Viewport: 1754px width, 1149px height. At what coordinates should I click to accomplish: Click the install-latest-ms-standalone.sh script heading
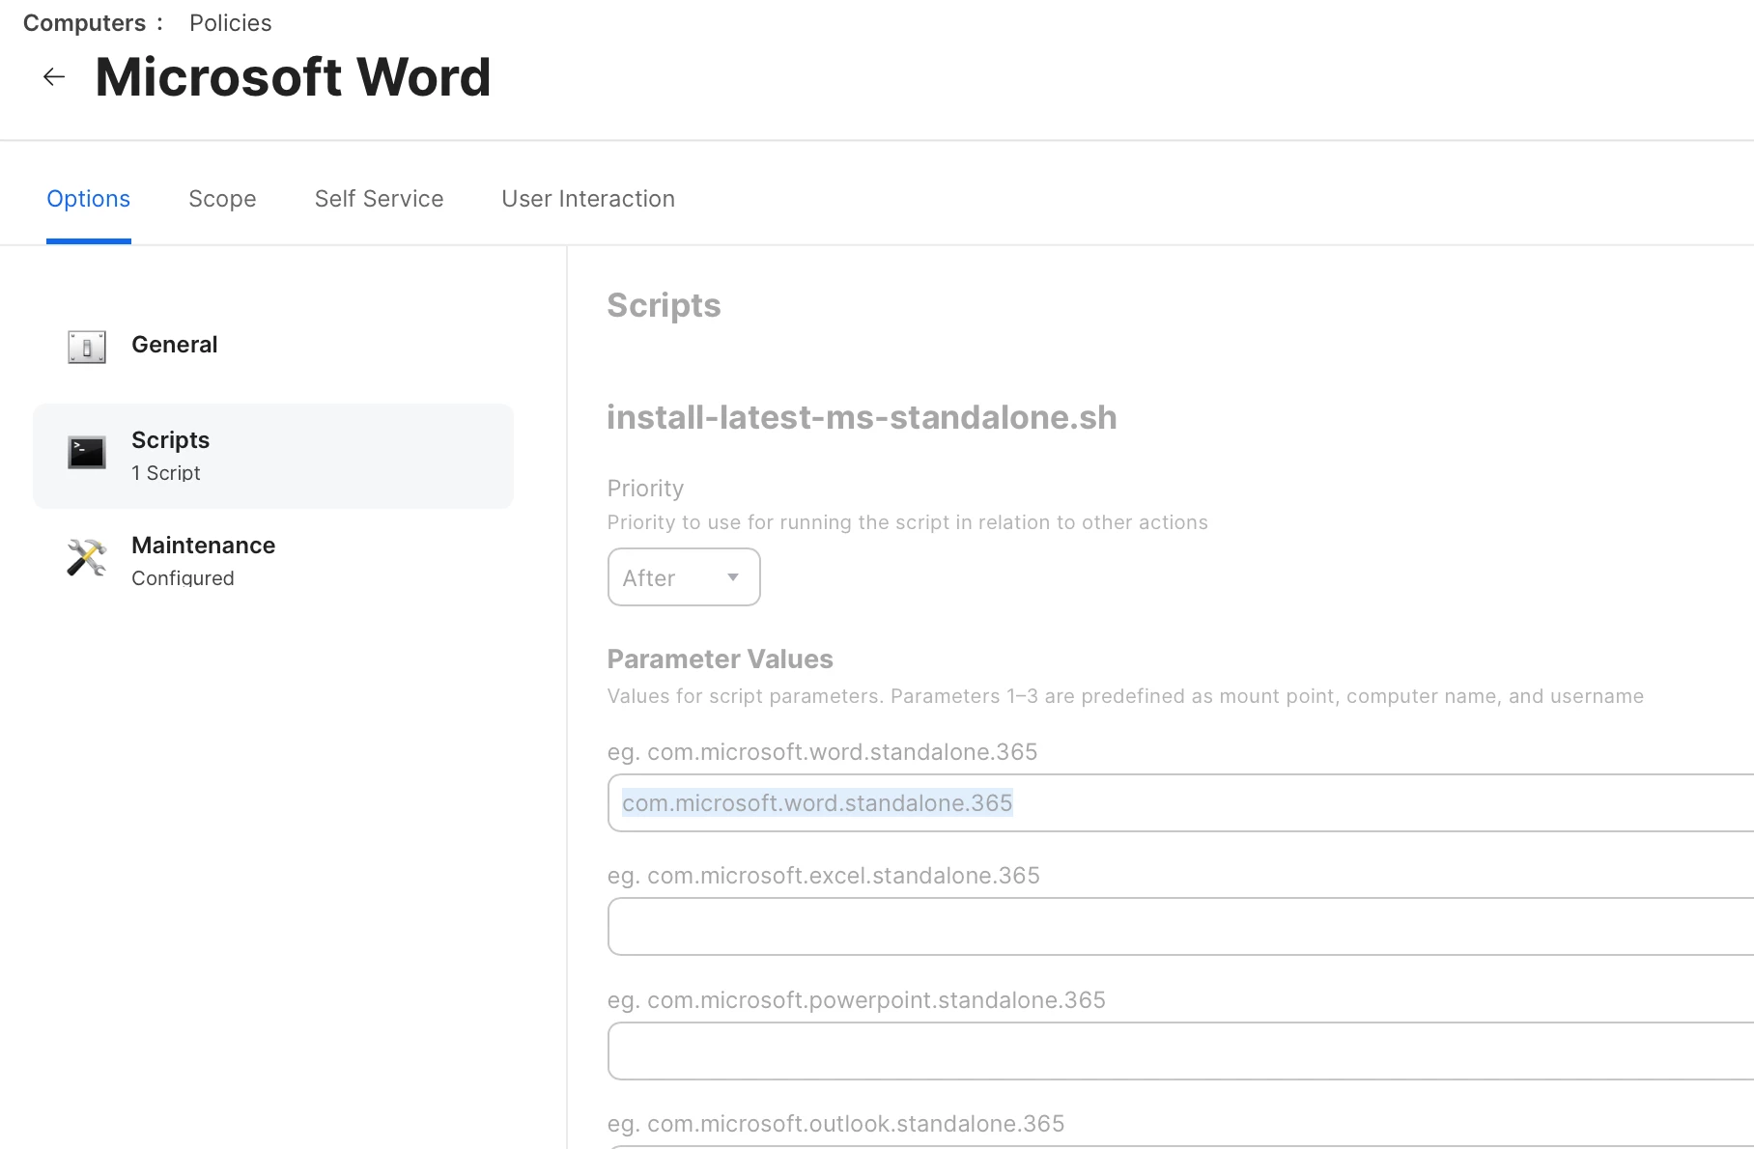click(x=862, y=417)
